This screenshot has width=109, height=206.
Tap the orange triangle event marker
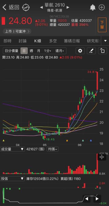[x=67, y=140]
